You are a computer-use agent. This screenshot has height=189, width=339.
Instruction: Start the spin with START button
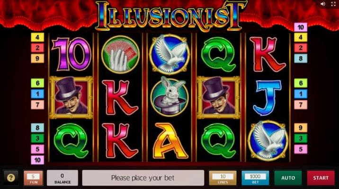(321, 178)
